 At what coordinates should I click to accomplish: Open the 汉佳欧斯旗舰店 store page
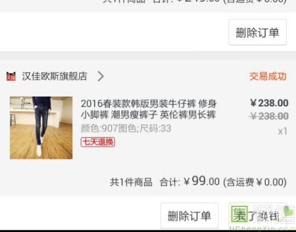(55, 76)
